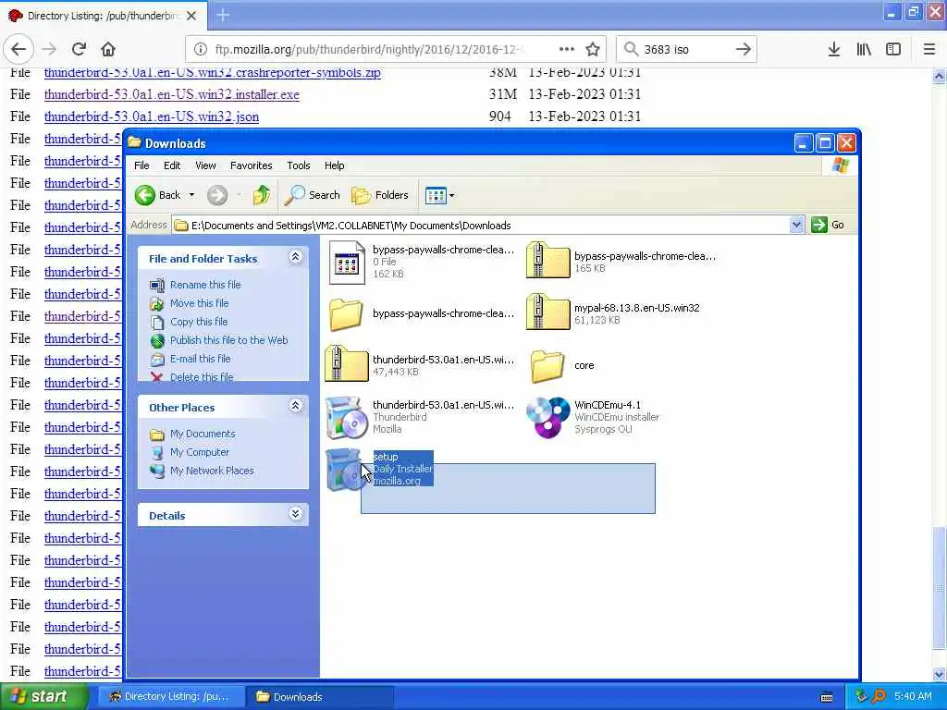This screenshot has width=947, height=710.
Task: Click E-mail this file task
Action: click(x=201, y=359)
